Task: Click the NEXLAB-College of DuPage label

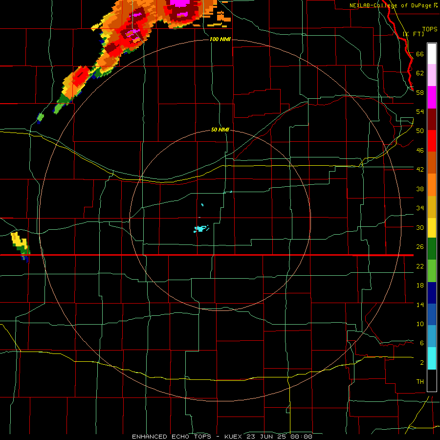Action: [391, 5]
